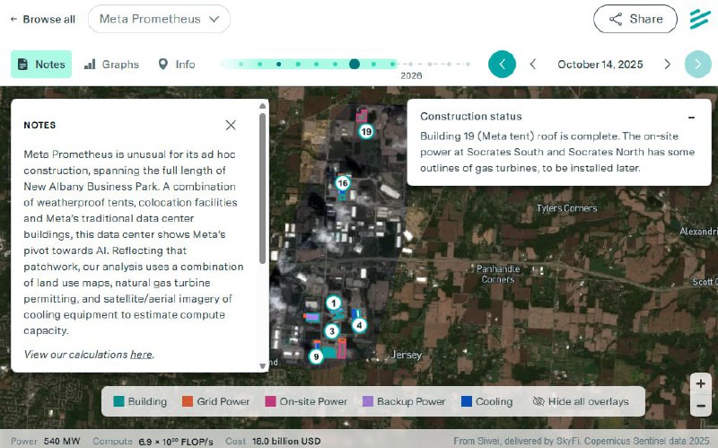This screenshot has height=448, width=718.
Task: Zoom in on the map
Action: coord(701,383)
